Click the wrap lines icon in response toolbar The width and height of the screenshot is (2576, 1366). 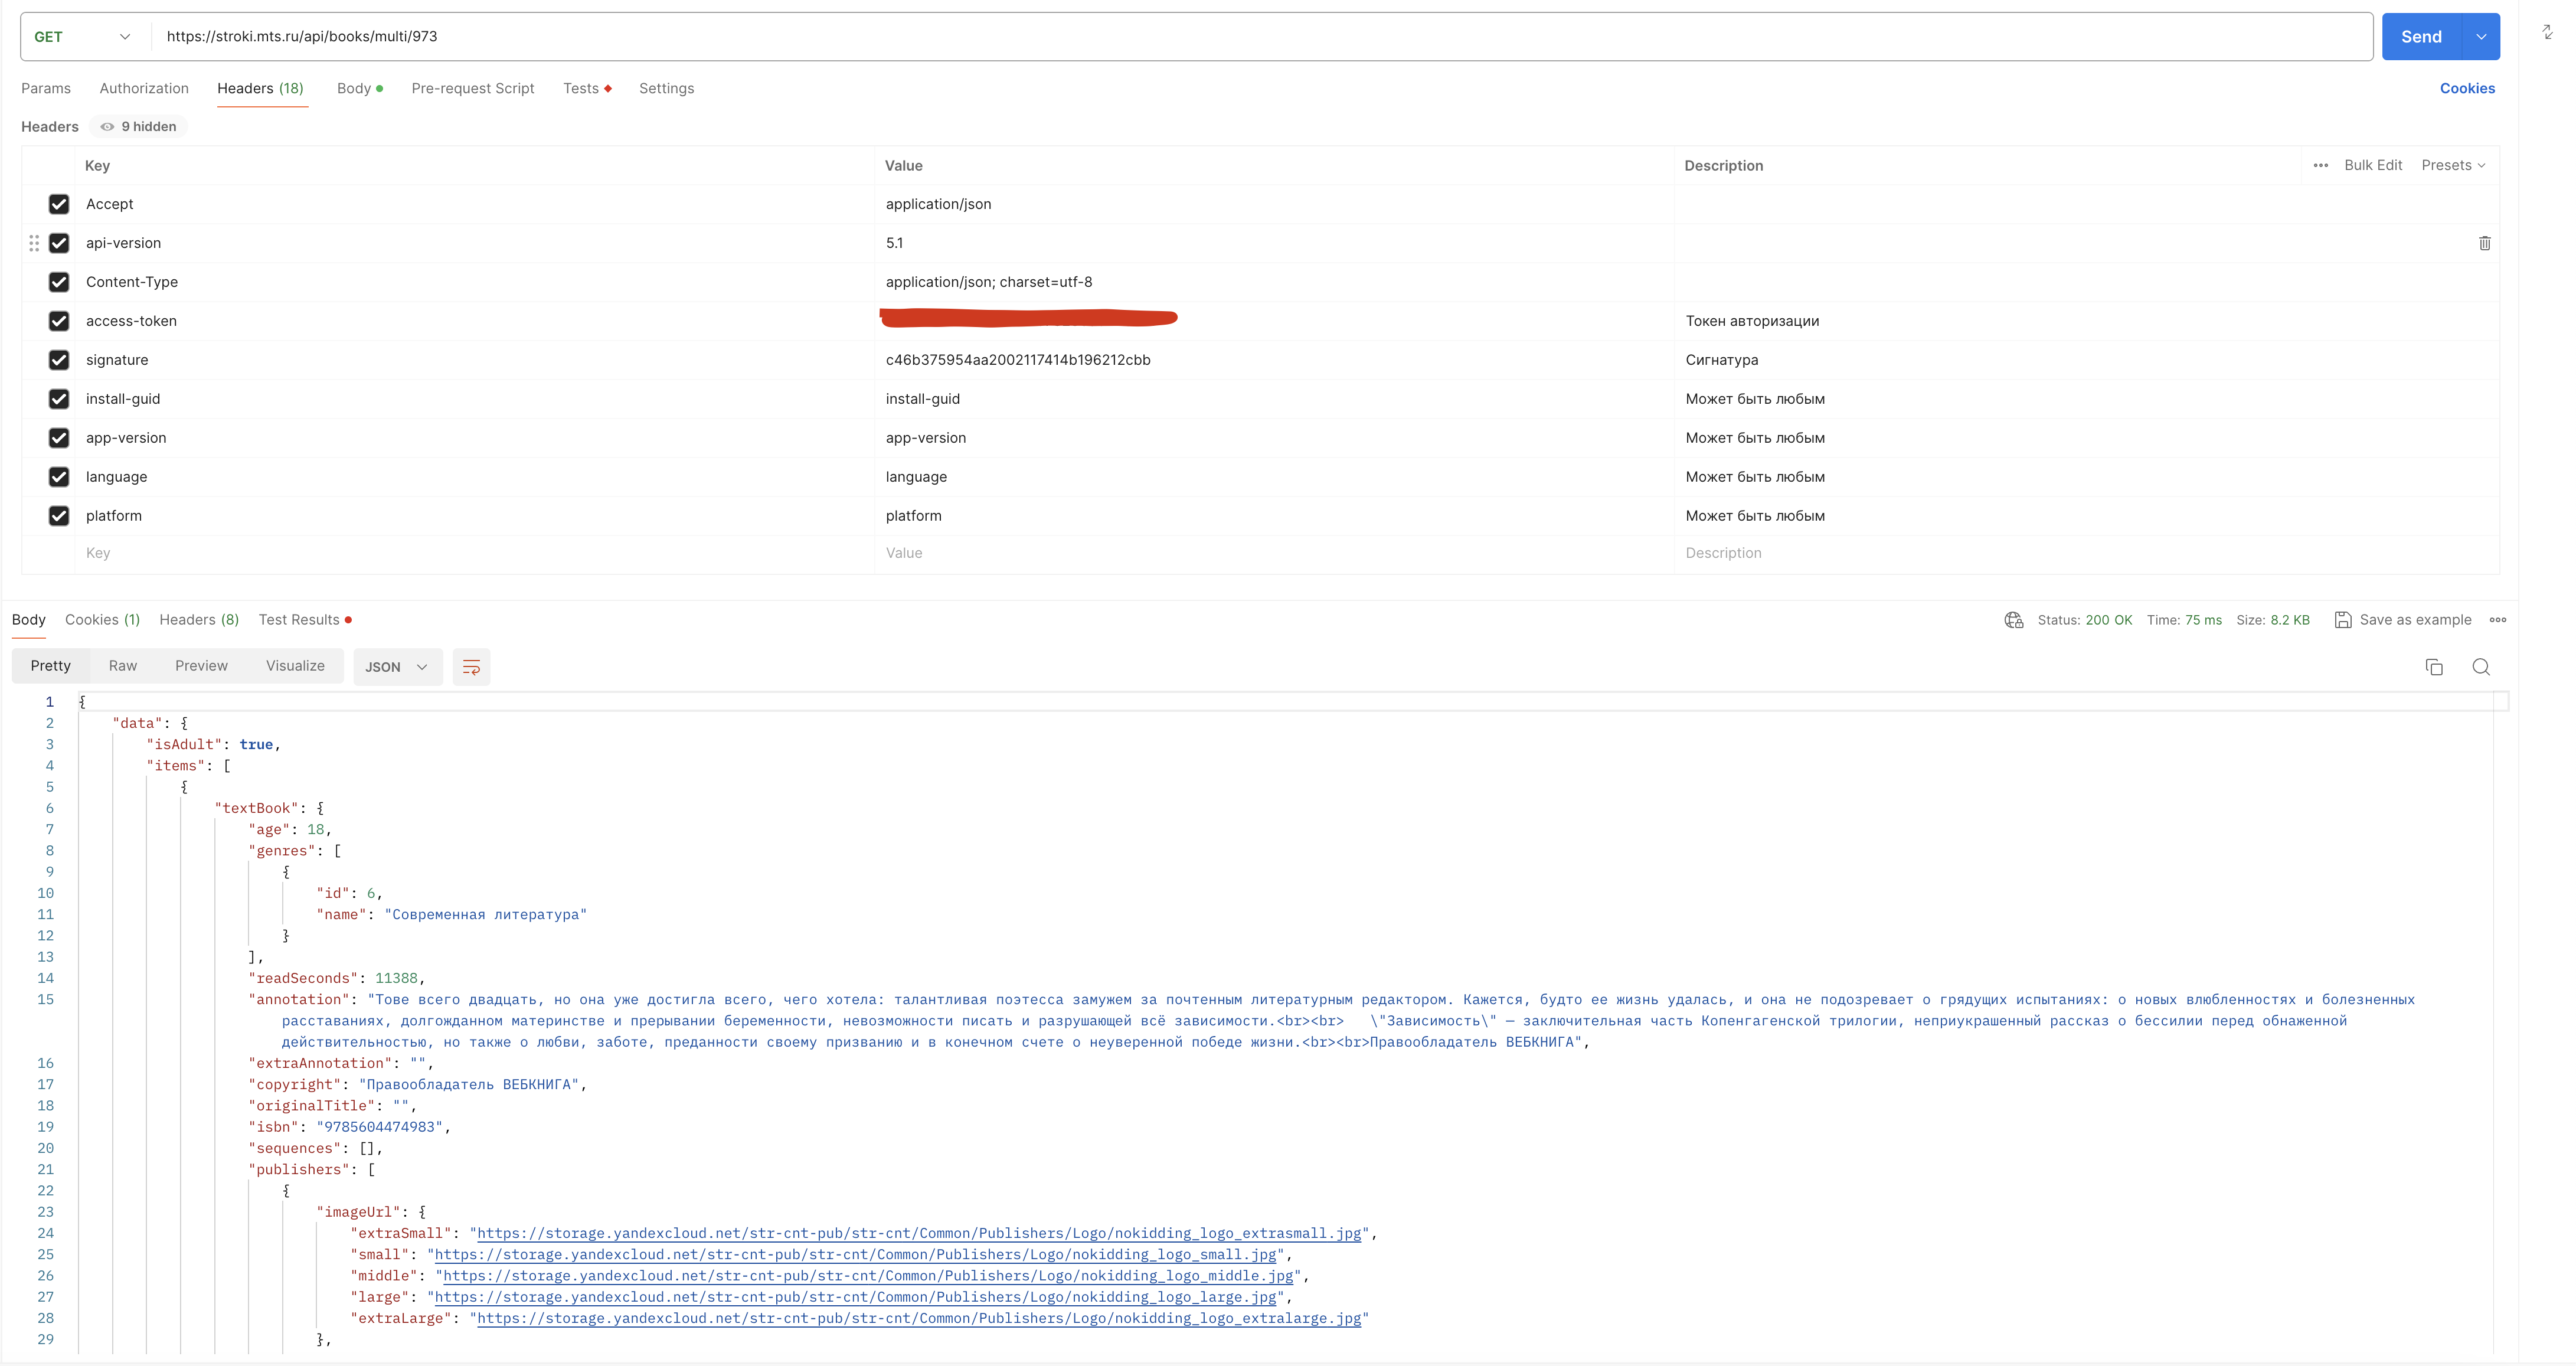(471, 667)
